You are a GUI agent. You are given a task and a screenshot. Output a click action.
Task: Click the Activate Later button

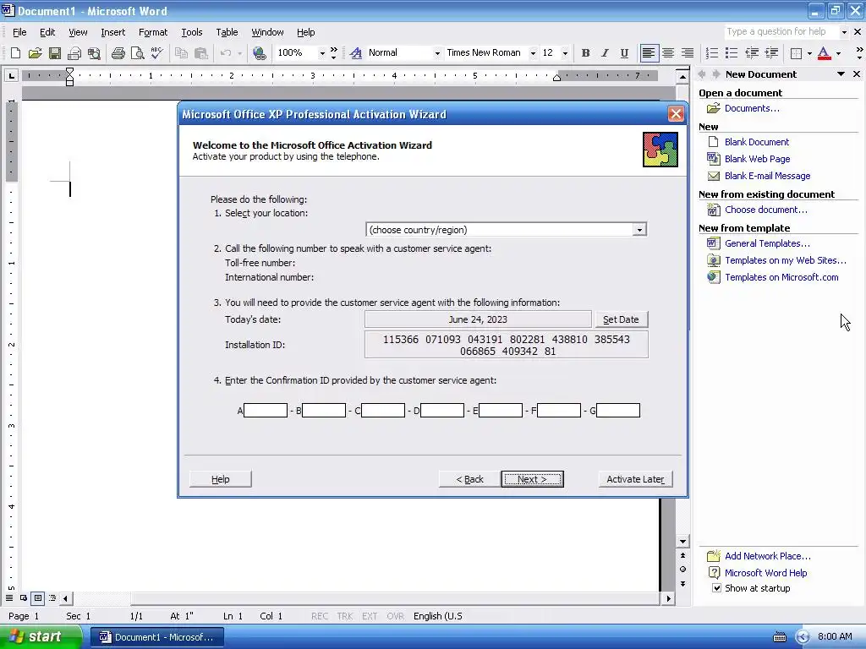point(635,479)
